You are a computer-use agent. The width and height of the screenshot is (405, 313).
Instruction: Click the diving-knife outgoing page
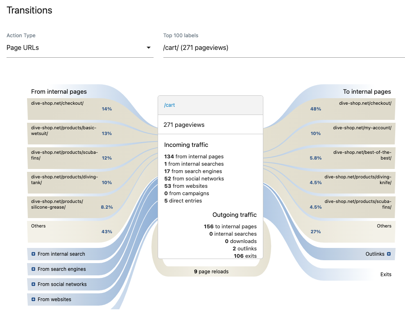pos(353,182)
